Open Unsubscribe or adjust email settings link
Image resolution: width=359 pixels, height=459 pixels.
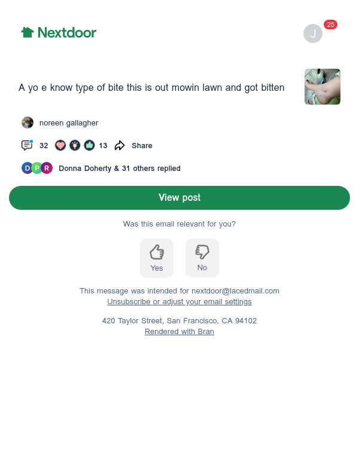(x=180, y=301)
